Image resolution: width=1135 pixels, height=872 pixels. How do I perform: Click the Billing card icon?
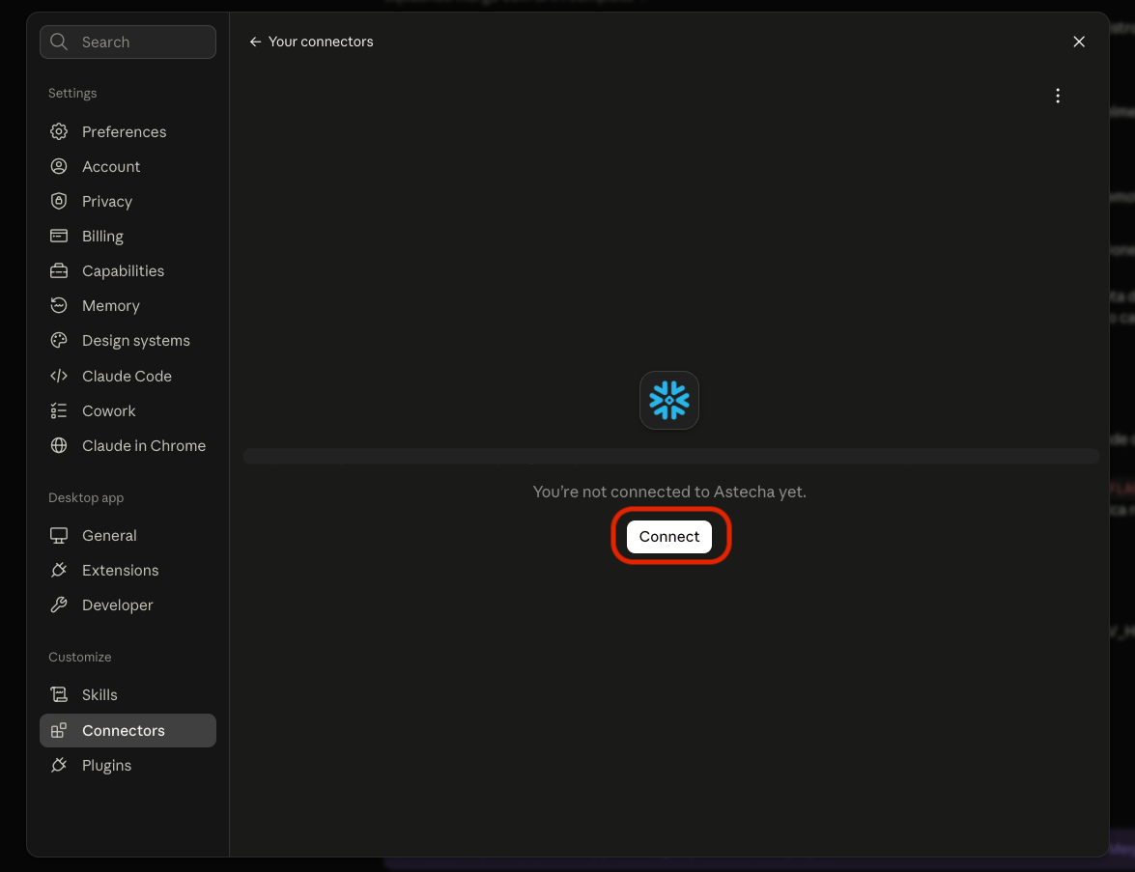(59, 236)
